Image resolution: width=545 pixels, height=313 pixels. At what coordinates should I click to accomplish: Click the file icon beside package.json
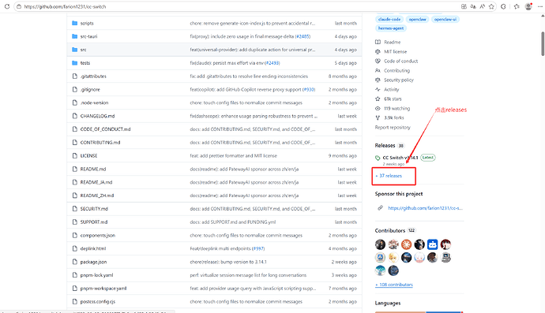(x=75, y=262)
